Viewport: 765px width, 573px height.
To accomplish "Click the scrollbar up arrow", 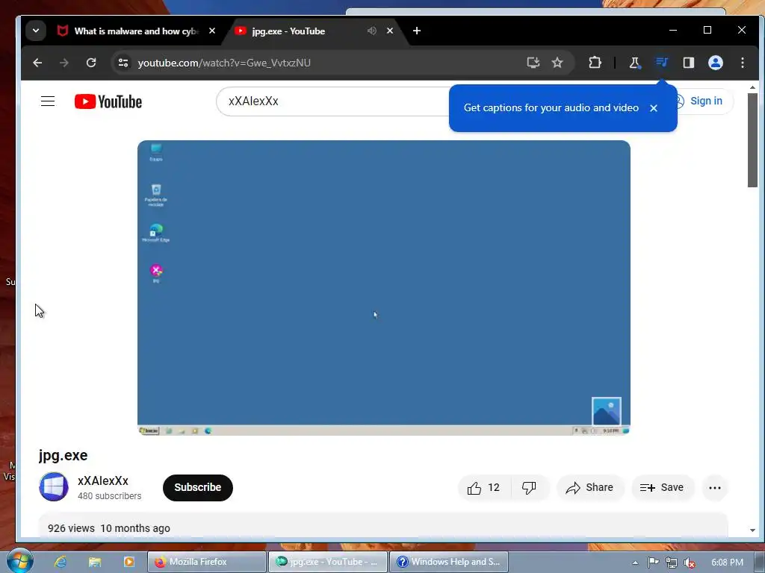I will 752,88.
